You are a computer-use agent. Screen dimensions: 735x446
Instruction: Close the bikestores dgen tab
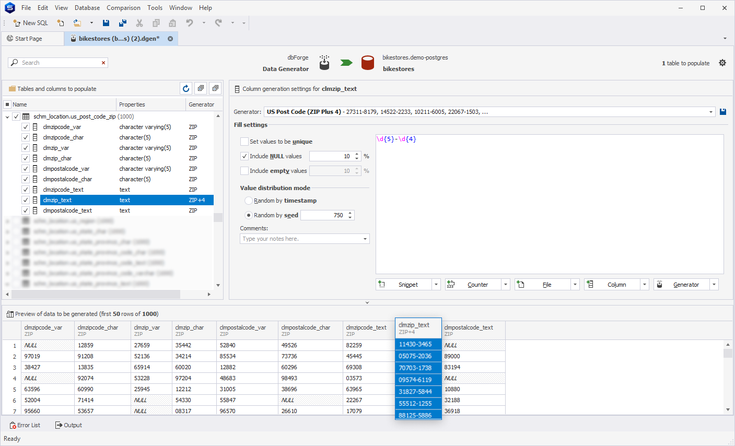pos(170,39)
